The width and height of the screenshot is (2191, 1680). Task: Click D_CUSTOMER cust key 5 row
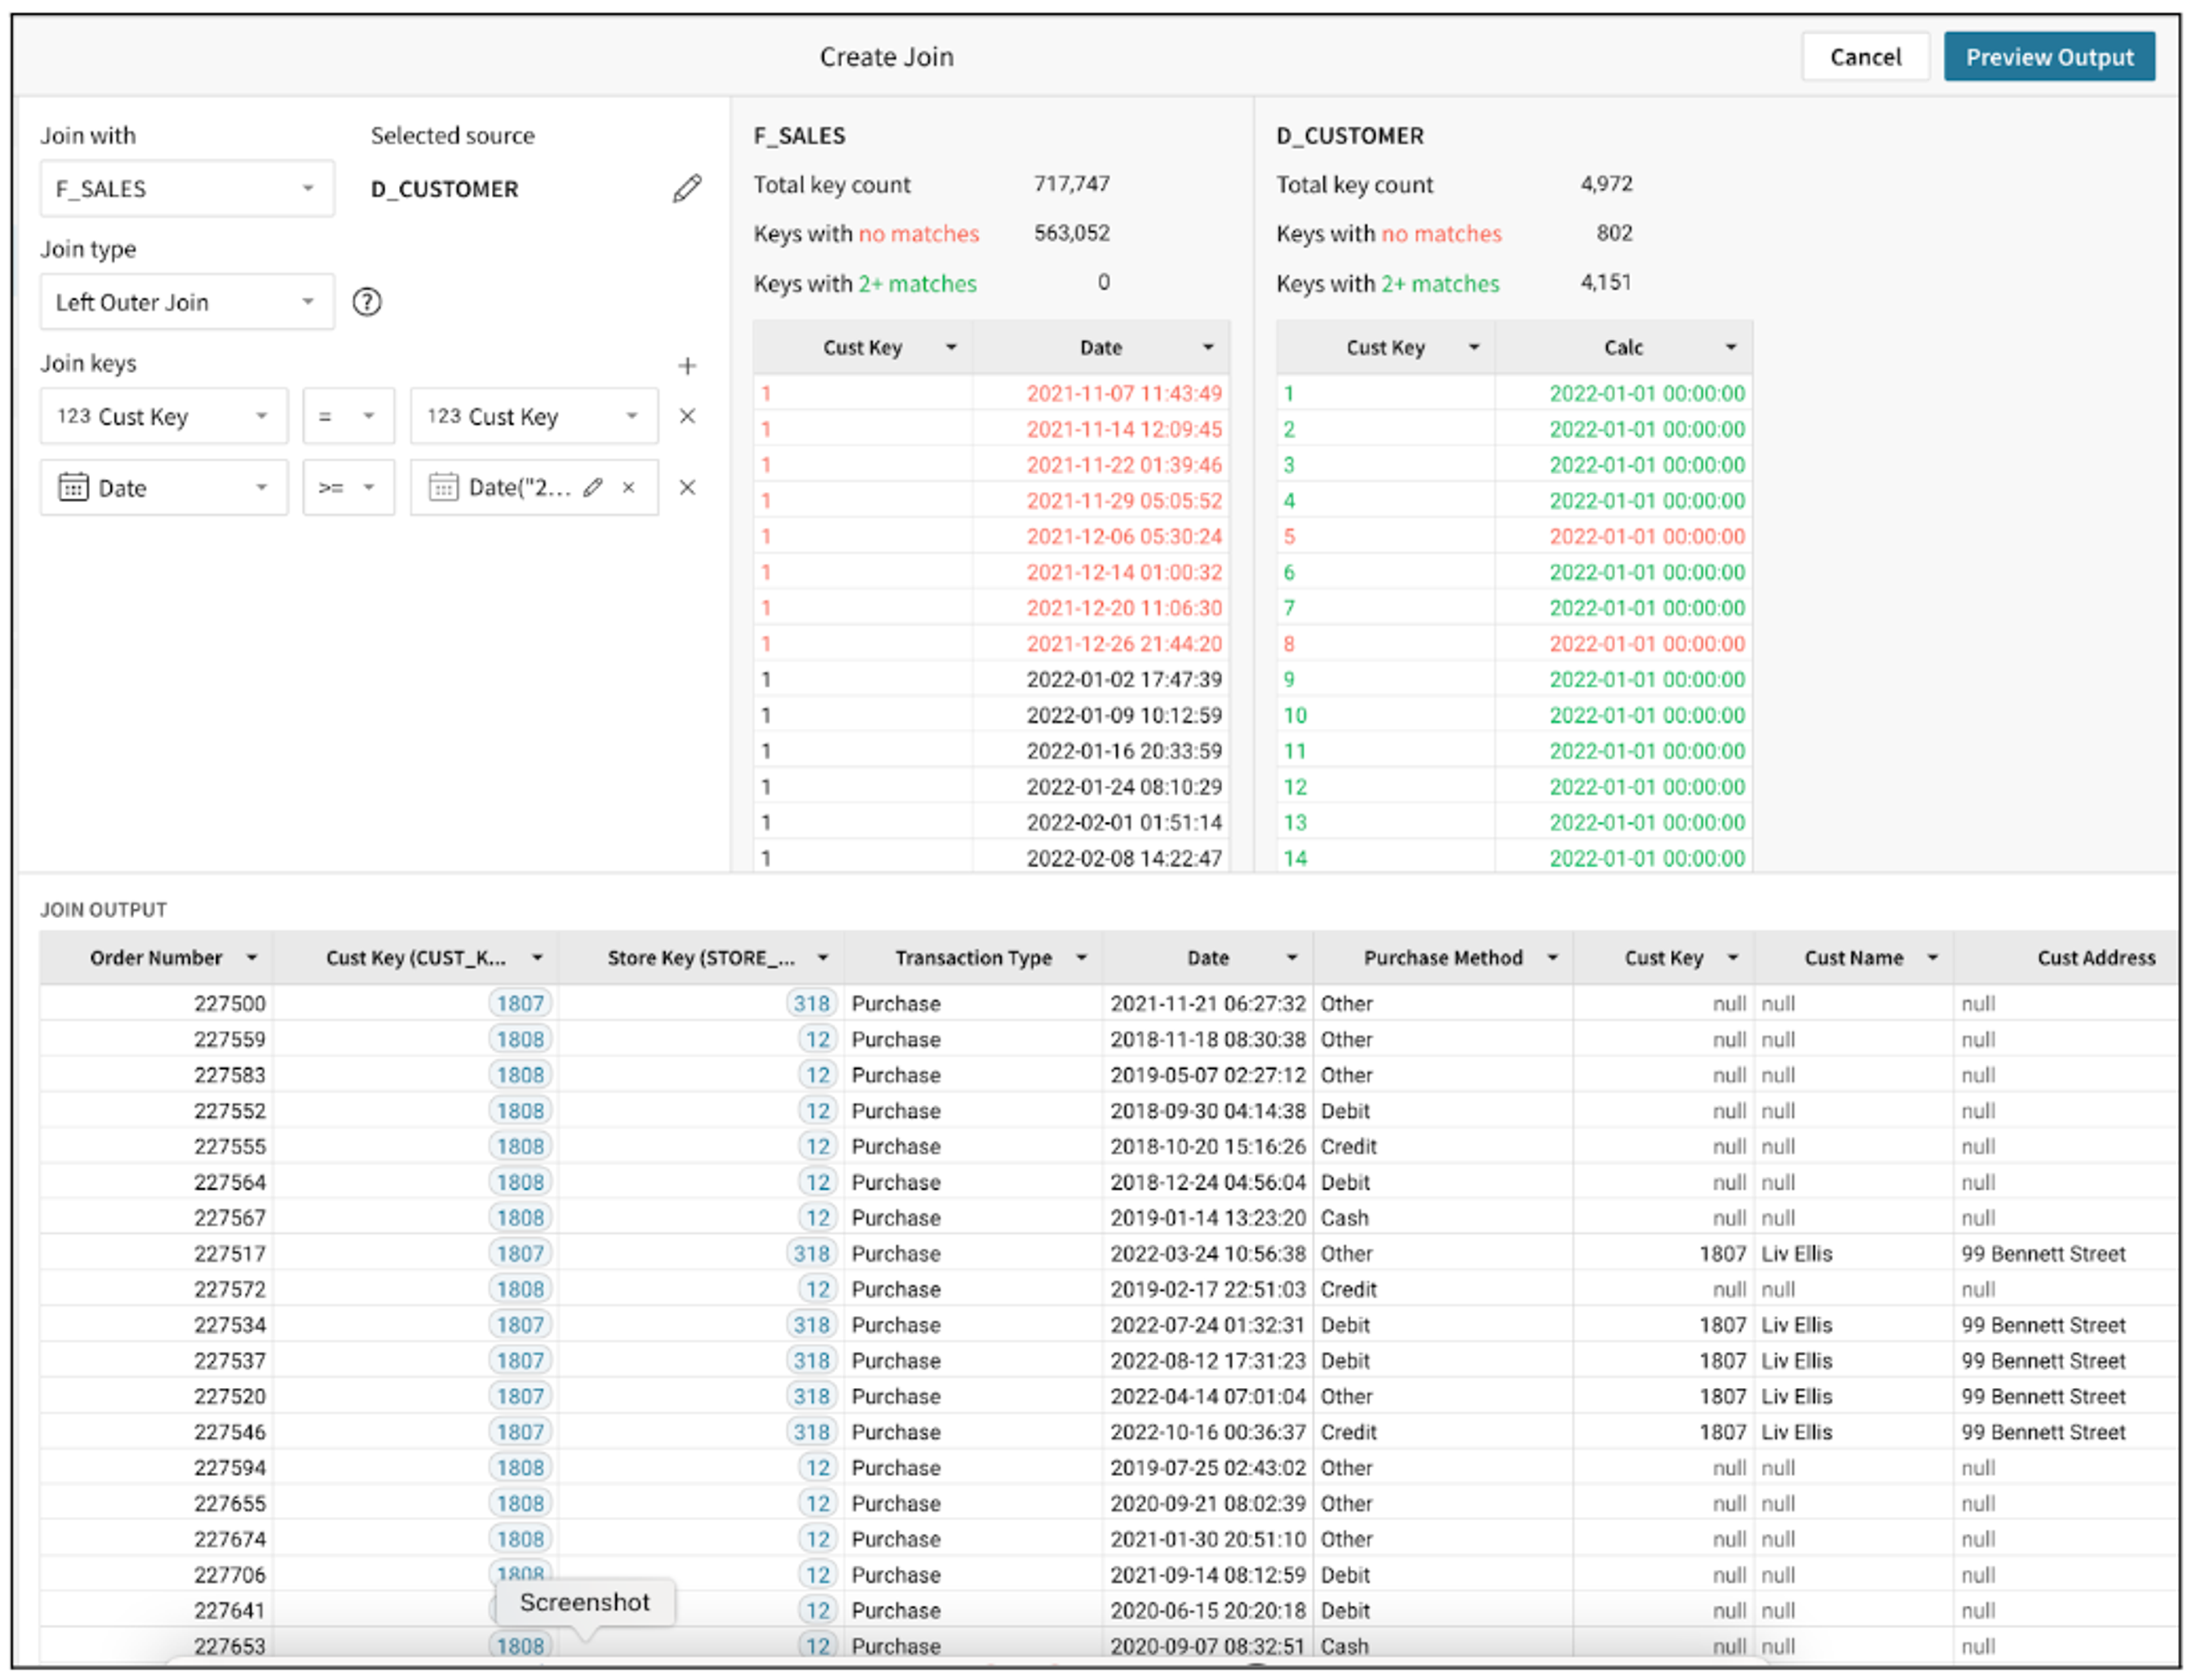[x=1514, y=536]
